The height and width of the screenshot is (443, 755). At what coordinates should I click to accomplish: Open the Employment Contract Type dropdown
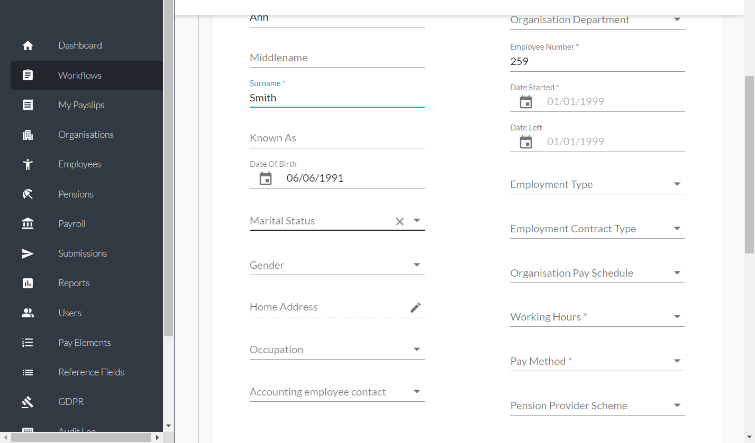coord(597,229)
